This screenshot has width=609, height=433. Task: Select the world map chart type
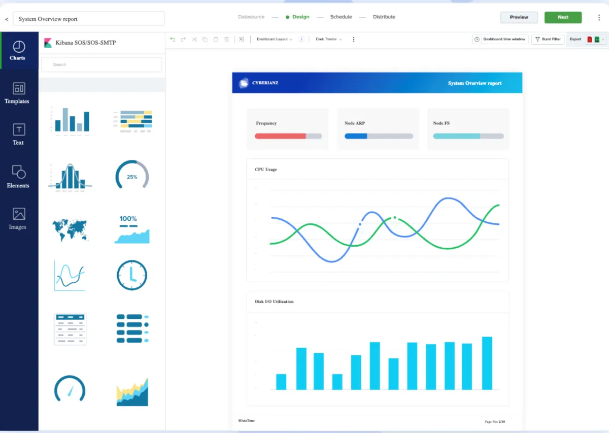click(71, 229)
